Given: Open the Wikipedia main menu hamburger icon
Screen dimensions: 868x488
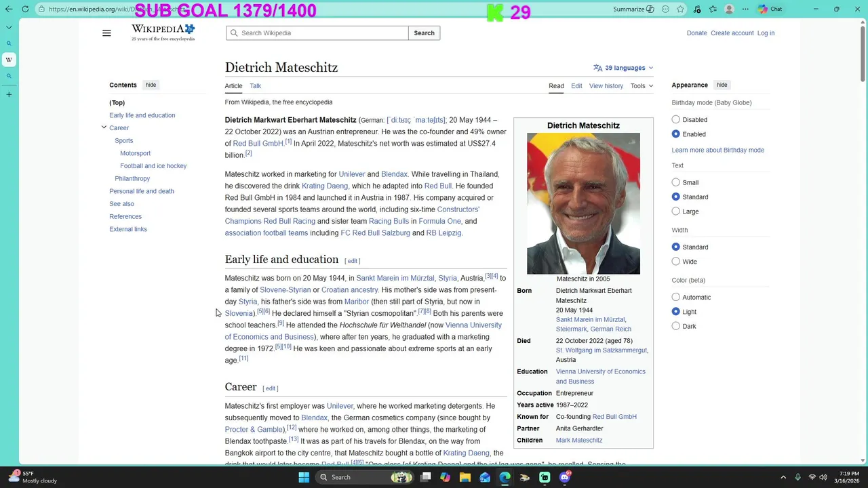Looking at the screenshot, I should [x=106, y=33].
